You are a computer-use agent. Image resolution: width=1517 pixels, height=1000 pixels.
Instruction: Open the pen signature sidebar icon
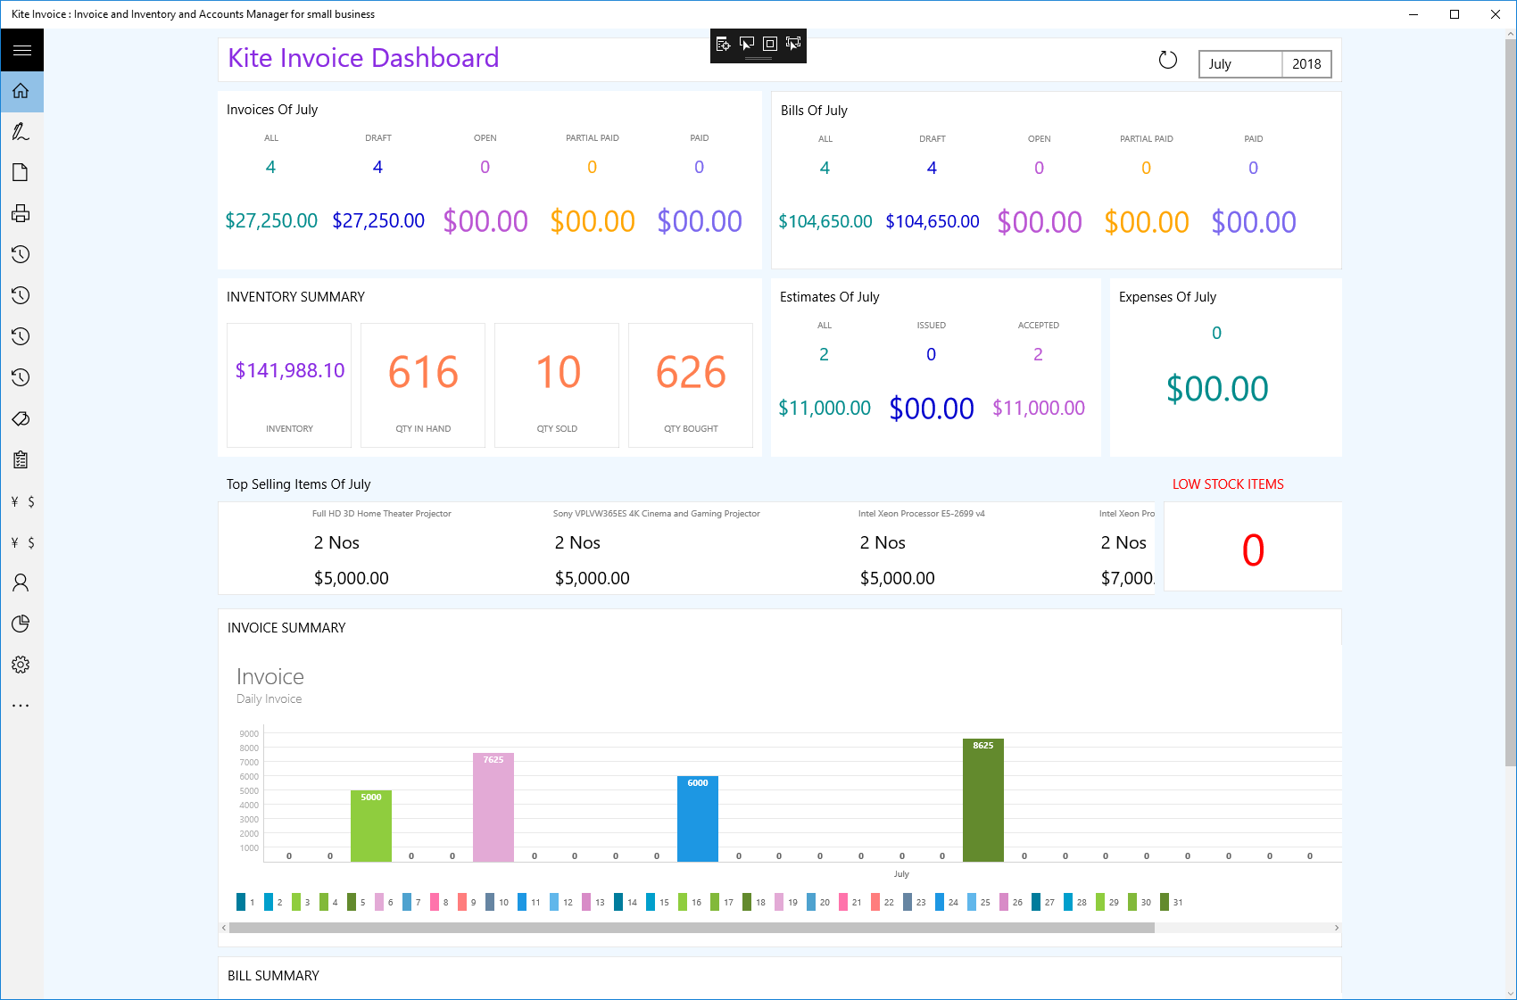21,132
